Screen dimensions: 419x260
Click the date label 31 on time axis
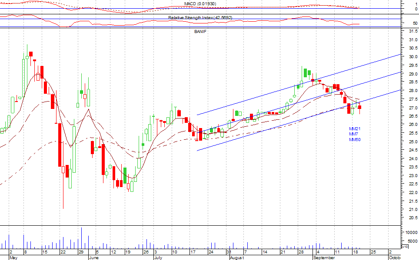pos(229,252)
